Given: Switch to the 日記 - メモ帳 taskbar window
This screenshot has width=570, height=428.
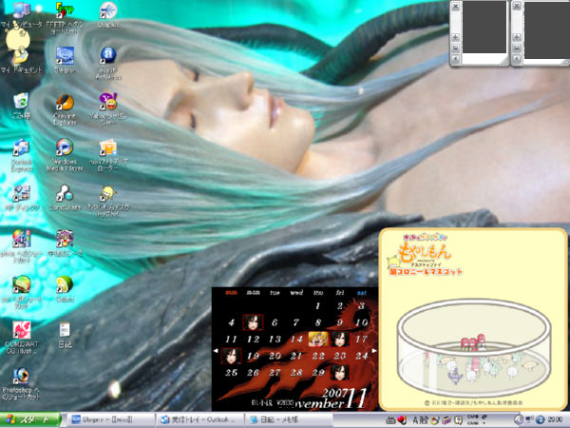Looking at the screenshot, I should point(288,419).
